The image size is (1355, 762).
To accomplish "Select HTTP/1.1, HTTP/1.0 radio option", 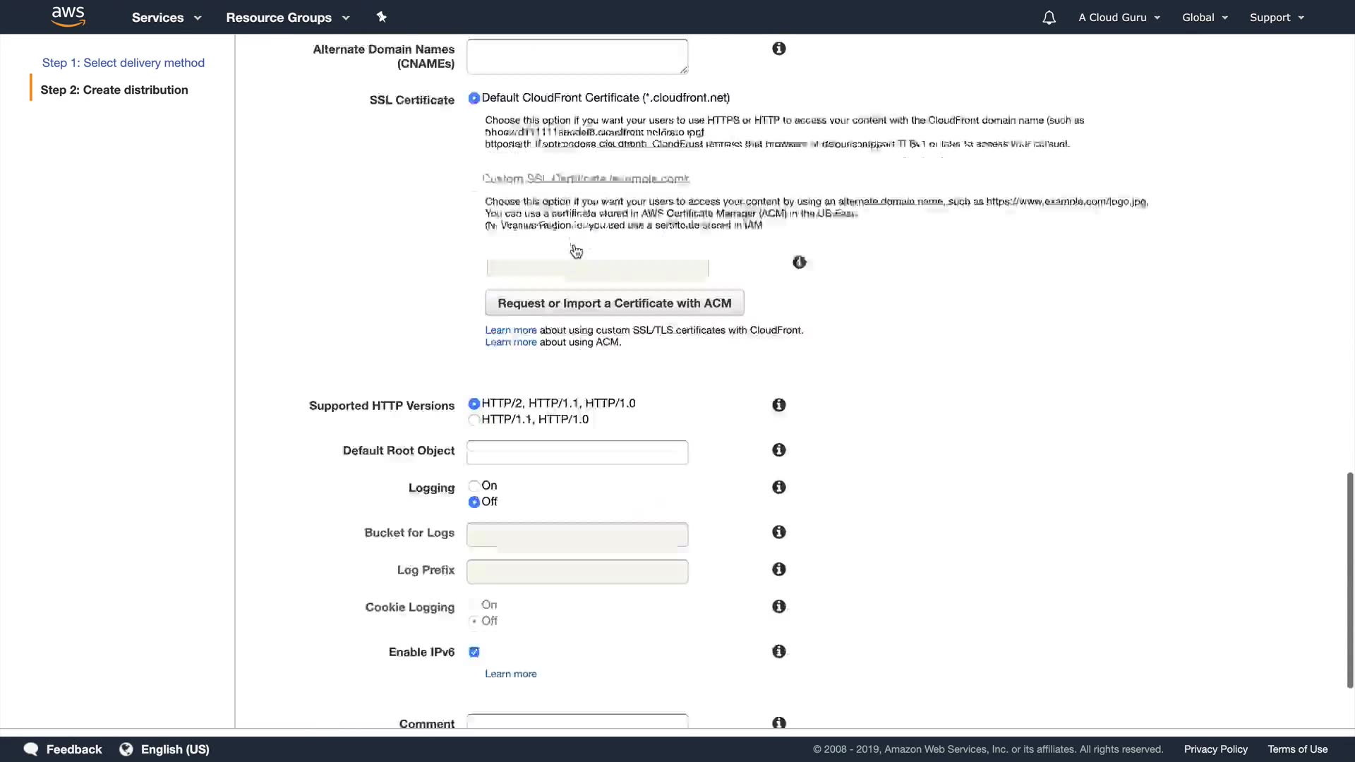I will point(474,420).
